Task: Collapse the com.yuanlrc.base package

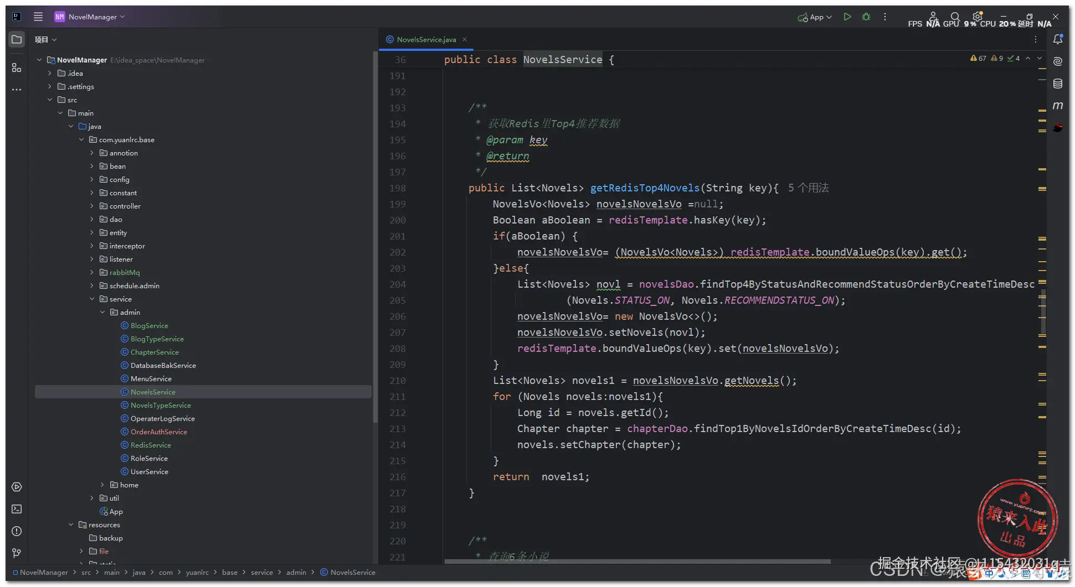Action: tap(81, 139)
